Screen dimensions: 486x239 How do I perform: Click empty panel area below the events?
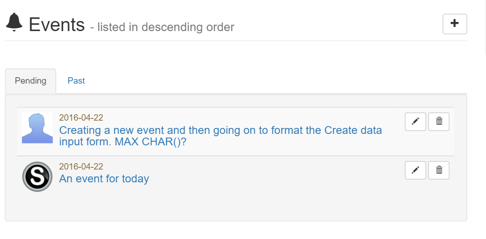pyautogui.click(x=236, y=206)
